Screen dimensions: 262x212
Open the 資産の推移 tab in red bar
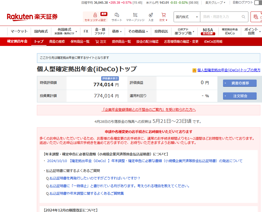[x=57, y=42]
